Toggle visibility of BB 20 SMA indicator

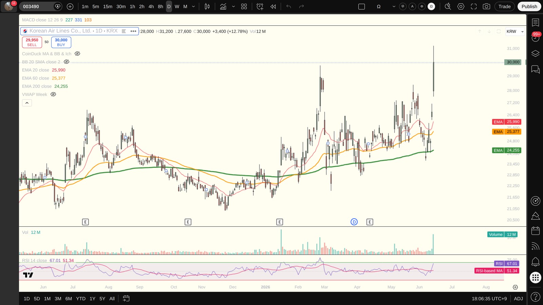click(x=67, y=62)
